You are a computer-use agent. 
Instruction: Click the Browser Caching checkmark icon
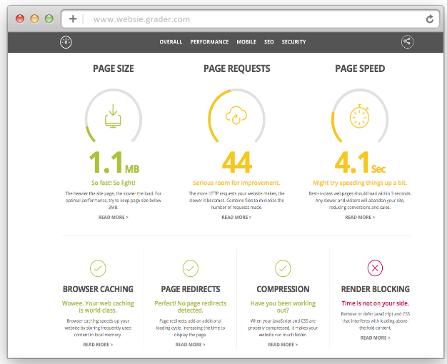coord(98,268)
